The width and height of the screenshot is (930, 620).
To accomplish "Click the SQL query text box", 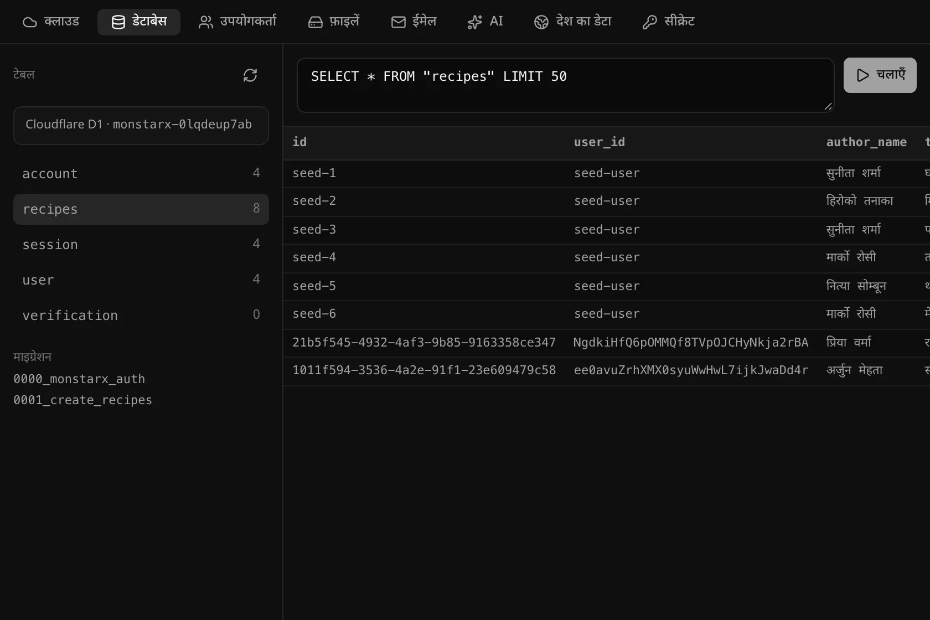I will [566, 85].
